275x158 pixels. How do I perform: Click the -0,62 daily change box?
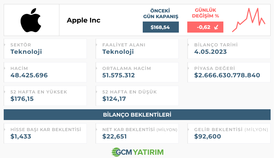coord(205,27)
